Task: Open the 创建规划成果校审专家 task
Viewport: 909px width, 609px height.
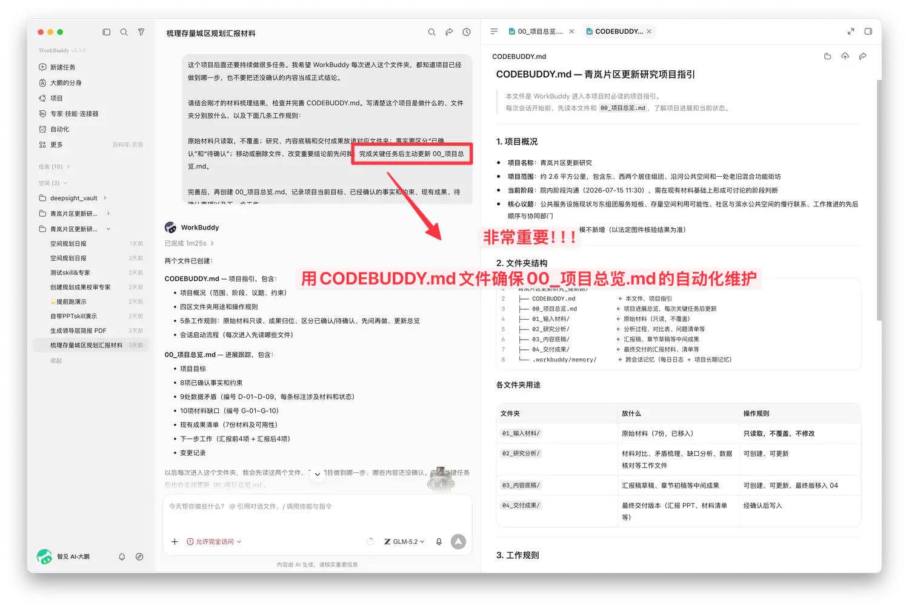Action: [x=90, y=287]
